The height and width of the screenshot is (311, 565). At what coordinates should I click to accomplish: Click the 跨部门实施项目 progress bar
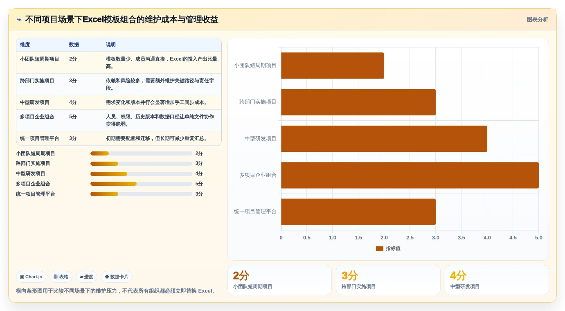141,164
